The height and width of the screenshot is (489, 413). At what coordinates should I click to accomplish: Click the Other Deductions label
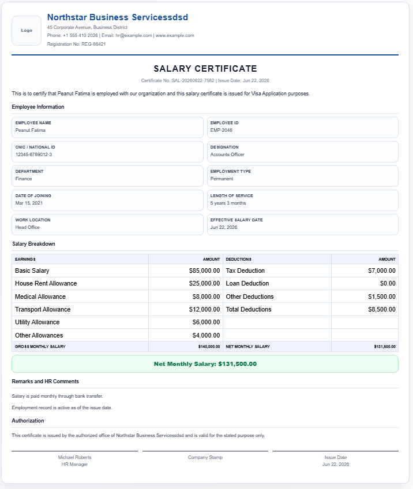(x=250, y=297)
